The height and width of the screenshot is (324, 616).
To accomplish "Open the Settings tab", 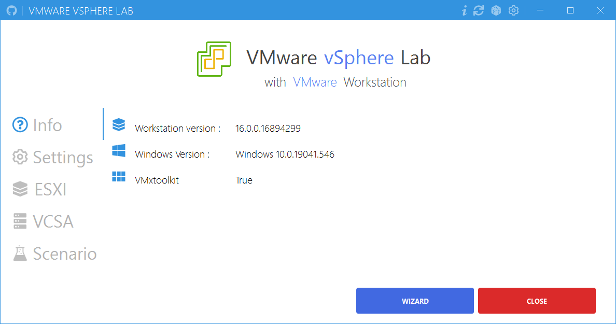I will click(53, 157).
